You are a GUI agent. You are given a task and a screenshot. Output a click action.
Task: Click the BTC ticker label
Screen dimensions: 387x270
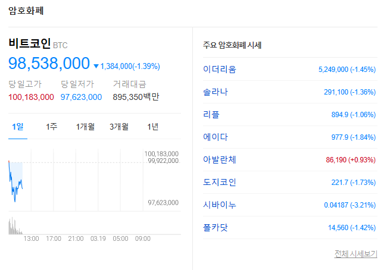[60, 45]
